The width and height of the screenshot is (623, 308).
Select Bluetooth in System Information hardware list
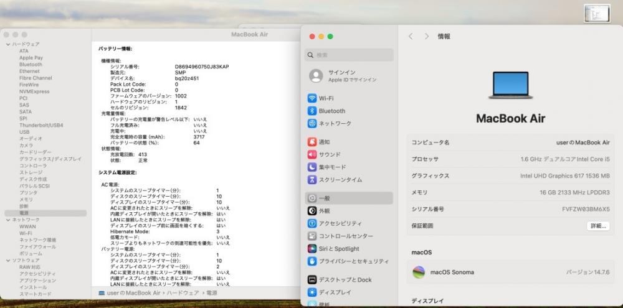point(31,64)
